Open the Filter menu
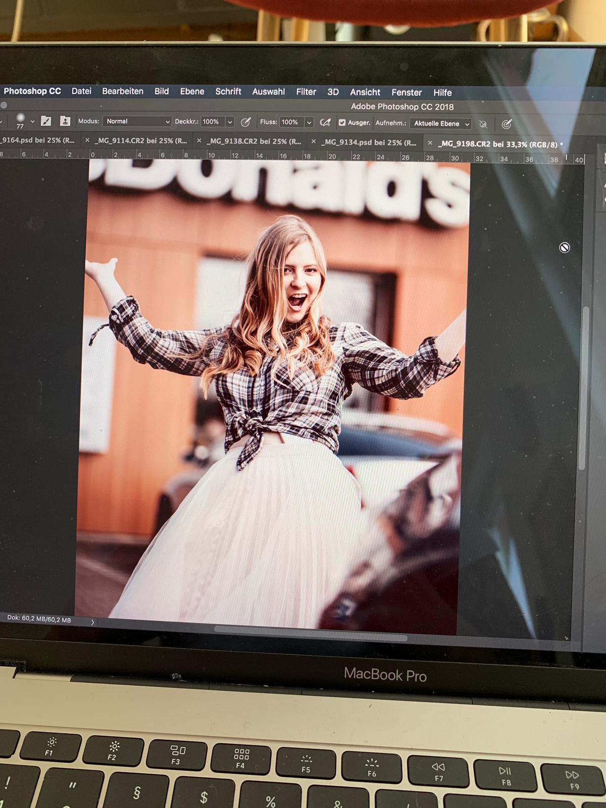This screenshot has width=606, height=808. click(306, 92)
